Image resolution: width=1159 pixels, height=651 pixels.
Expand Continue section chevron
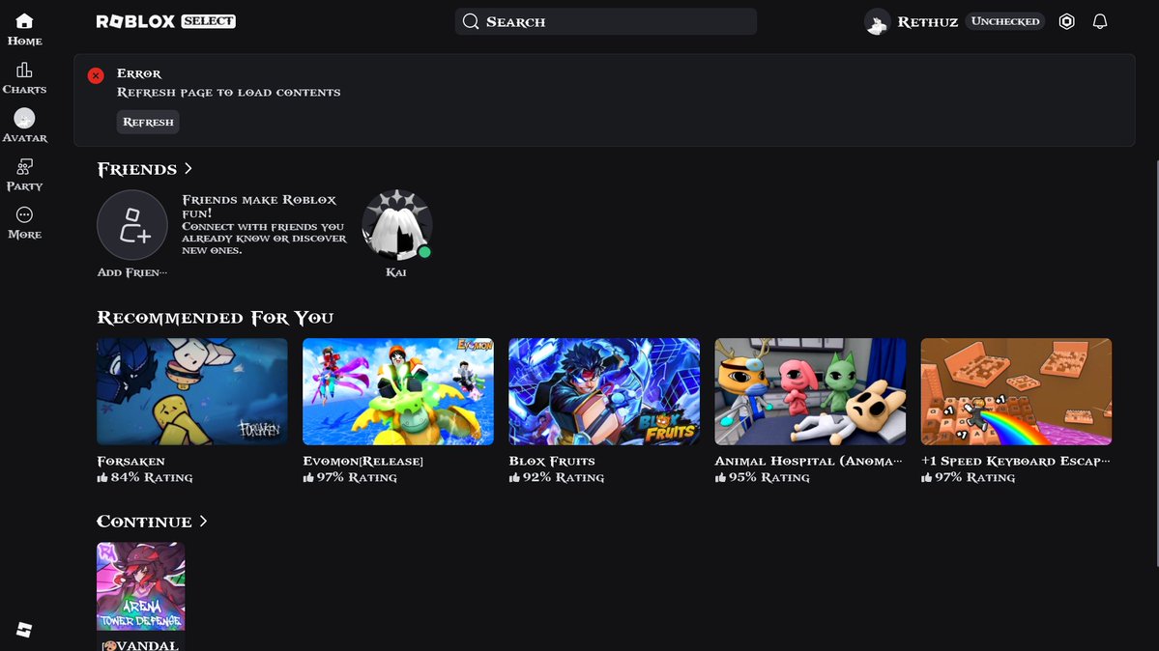203,521
